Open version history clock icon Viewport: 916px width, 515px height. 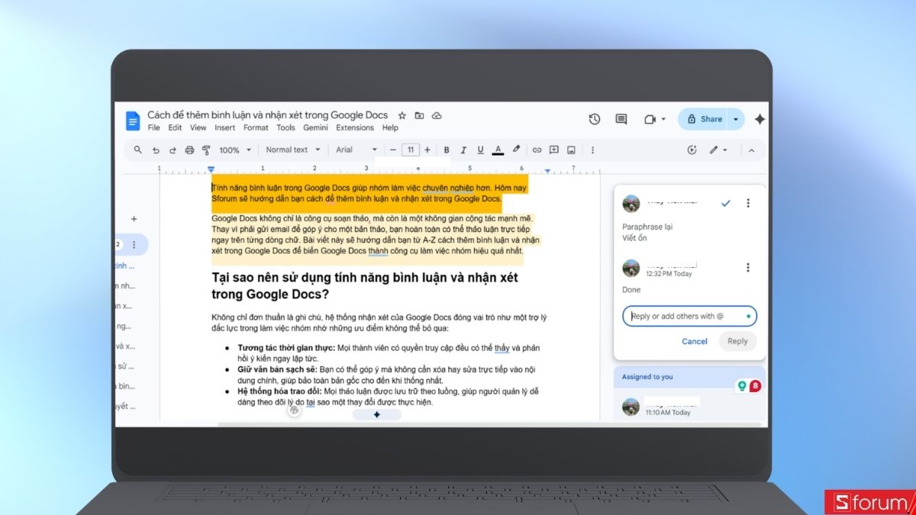pos(595,119)
